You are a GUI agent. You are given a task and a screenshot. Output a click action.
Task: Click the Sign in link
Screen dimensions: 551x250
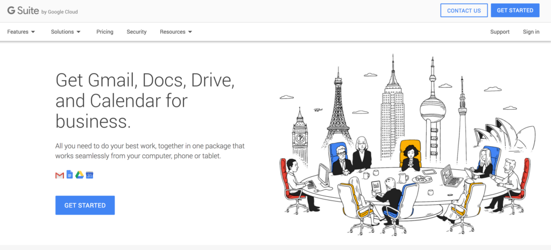[x=531, y=32]
